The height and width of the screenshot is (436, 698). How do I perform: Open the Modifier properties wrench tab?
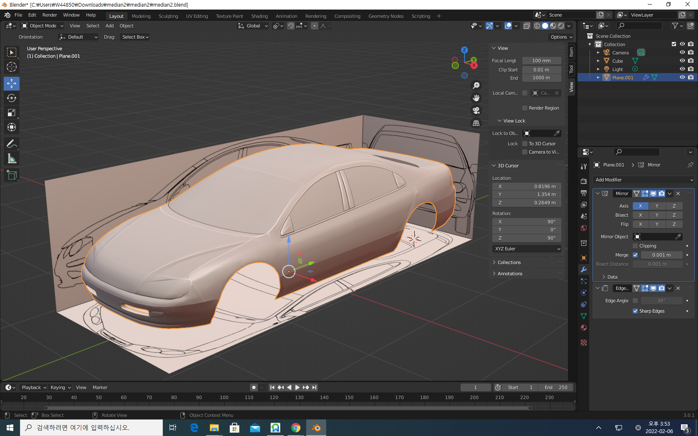(584, 269)
